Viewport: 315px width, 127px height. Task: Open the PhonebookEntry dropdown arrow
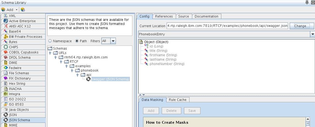313,34
